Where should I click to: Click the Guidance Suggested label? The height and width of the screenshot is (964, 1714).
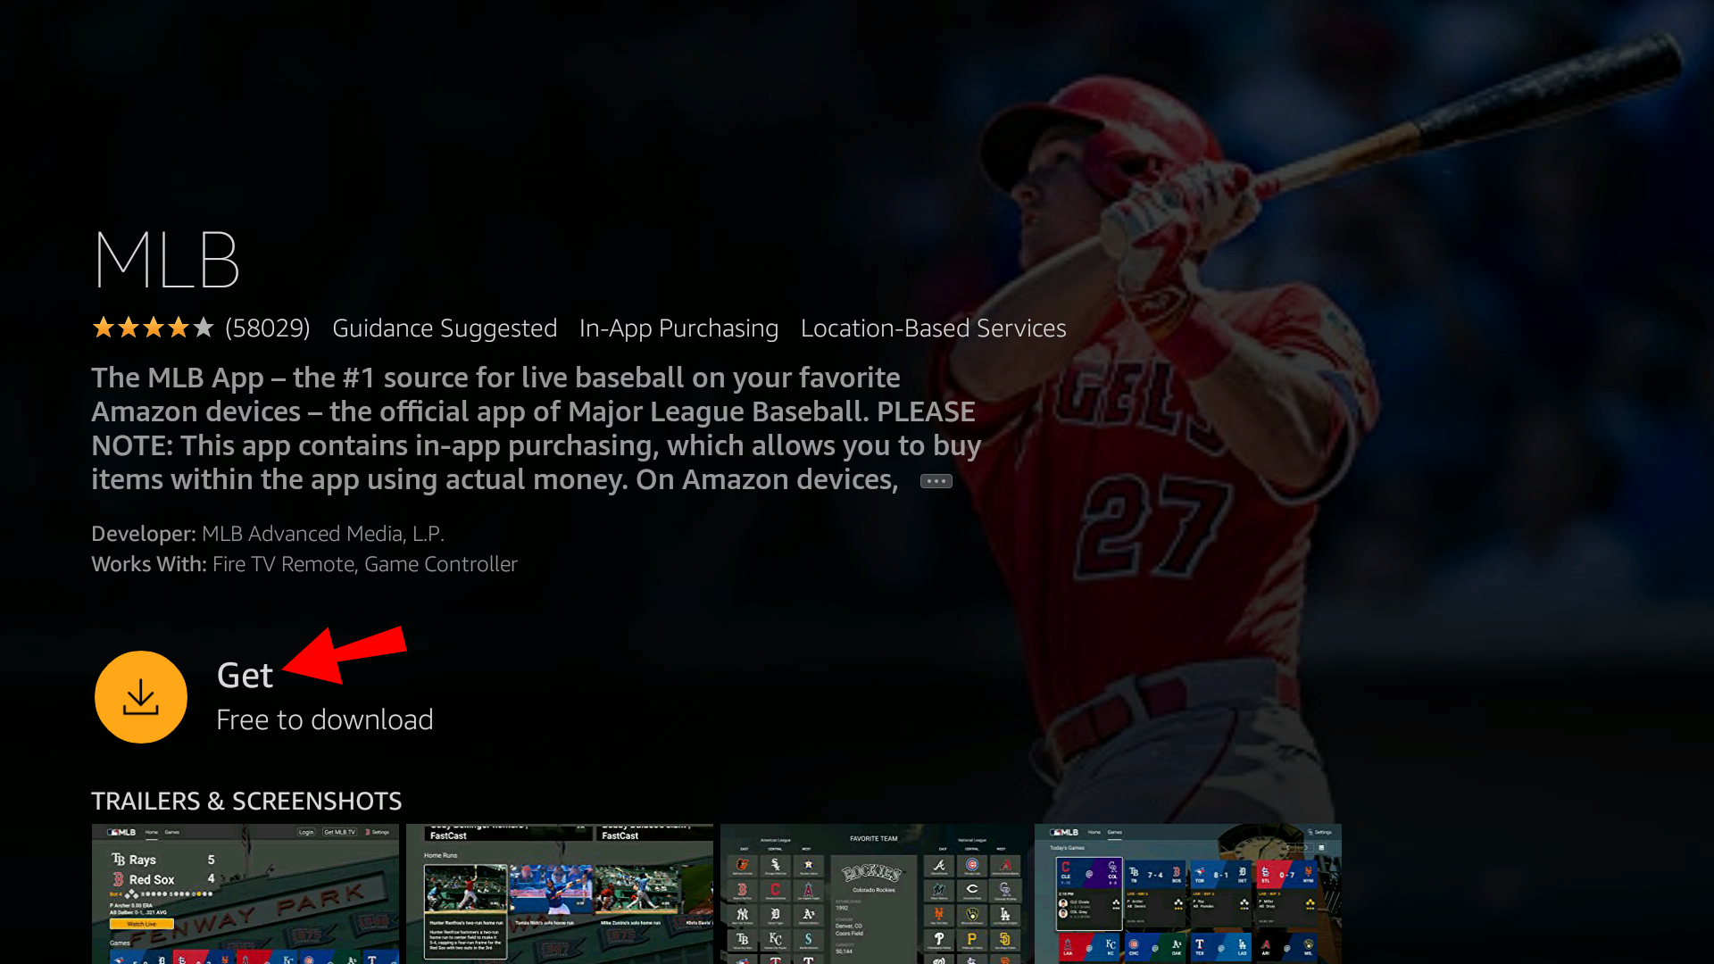click(x=445, y=328)
